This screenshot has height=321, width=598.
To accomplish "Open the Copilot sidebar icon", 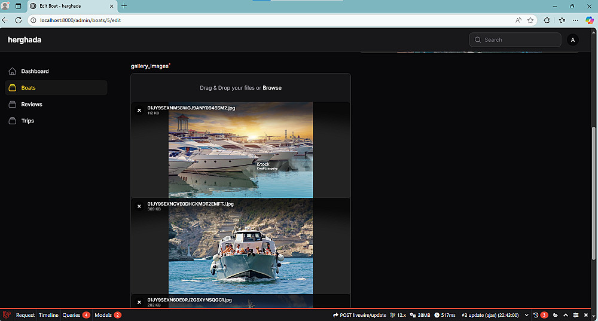I will pyautogui.click(x=590, y=20).
